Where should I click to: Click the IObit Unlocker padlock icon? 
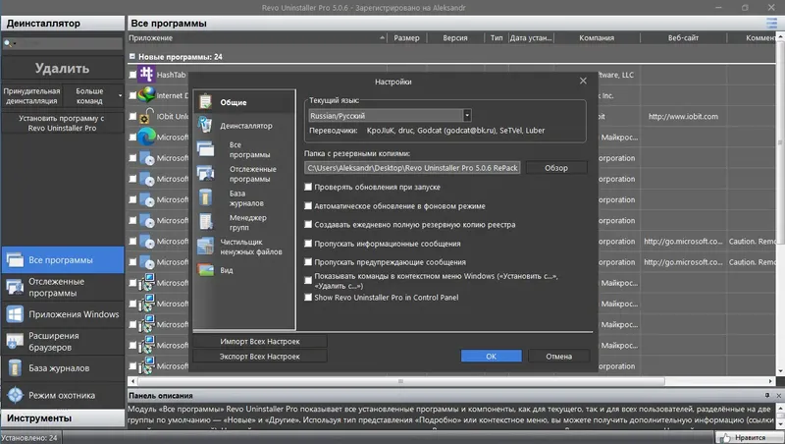pos(145,116)
